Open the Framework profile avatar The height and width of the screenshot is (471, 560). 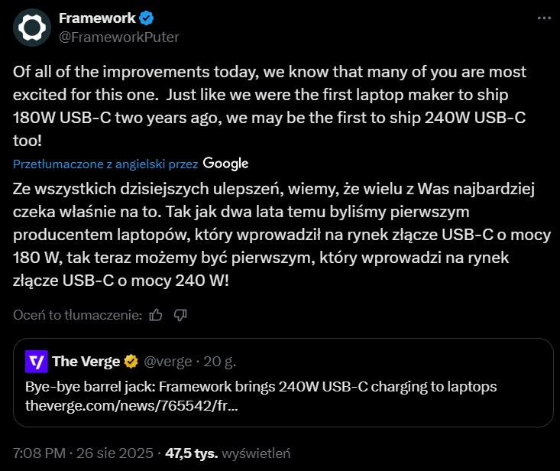[32, 28]
